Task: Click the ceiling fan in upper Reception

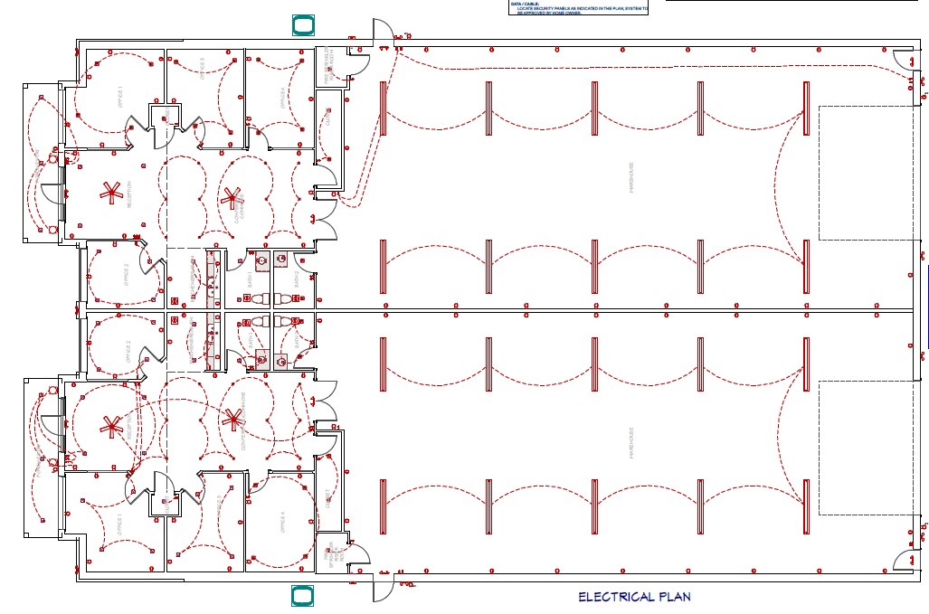Action: (110, 194)
